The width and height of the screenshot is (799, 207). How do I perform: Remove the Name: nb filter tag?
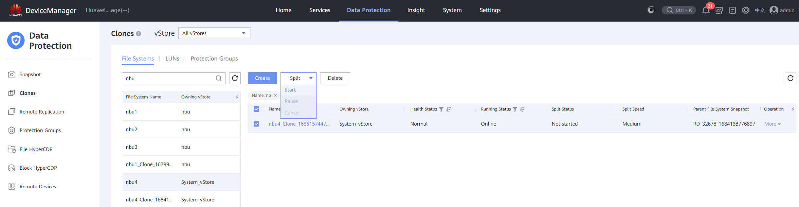(x=275, y=95)
